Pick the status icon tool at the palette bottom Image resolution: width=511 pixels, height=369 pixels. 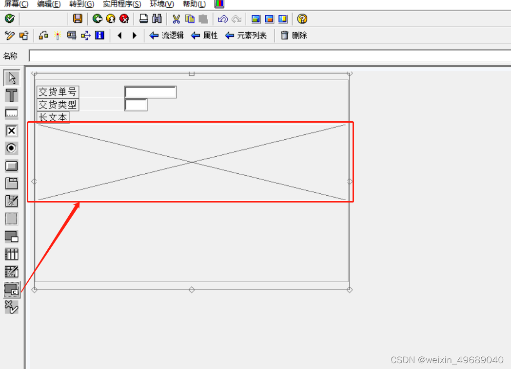(11, 307)
